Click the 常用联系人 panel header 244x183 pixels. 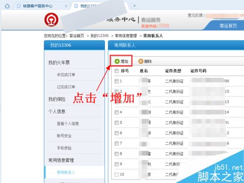point(176,45)
